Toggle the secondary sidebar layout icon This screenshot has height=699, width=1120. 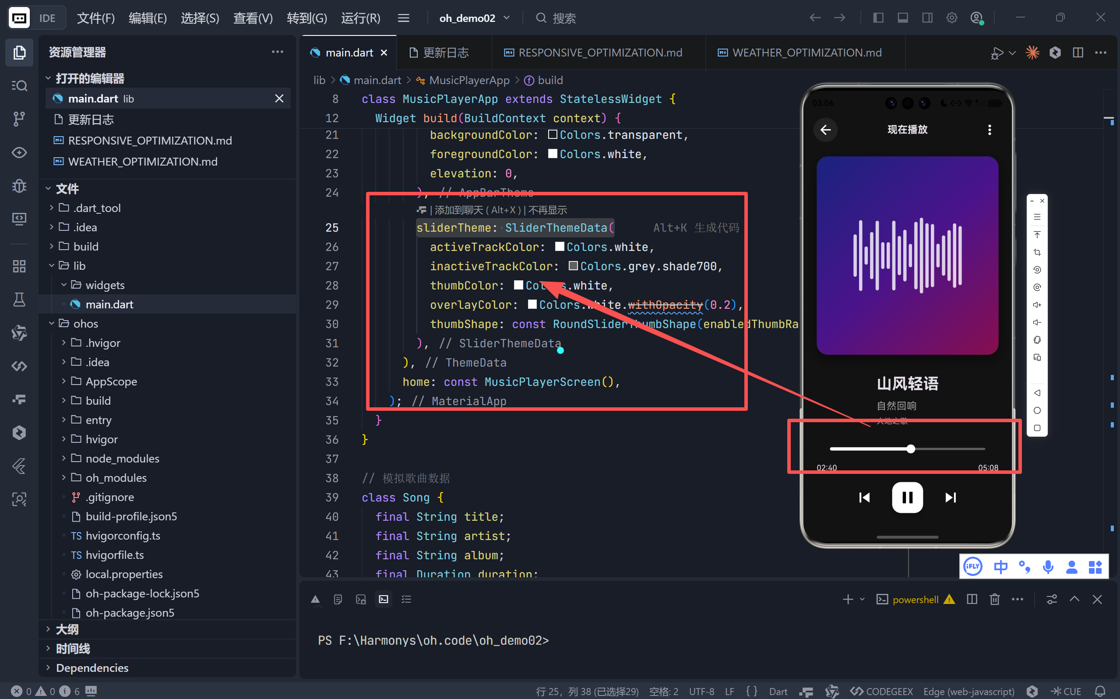[927, 18]
